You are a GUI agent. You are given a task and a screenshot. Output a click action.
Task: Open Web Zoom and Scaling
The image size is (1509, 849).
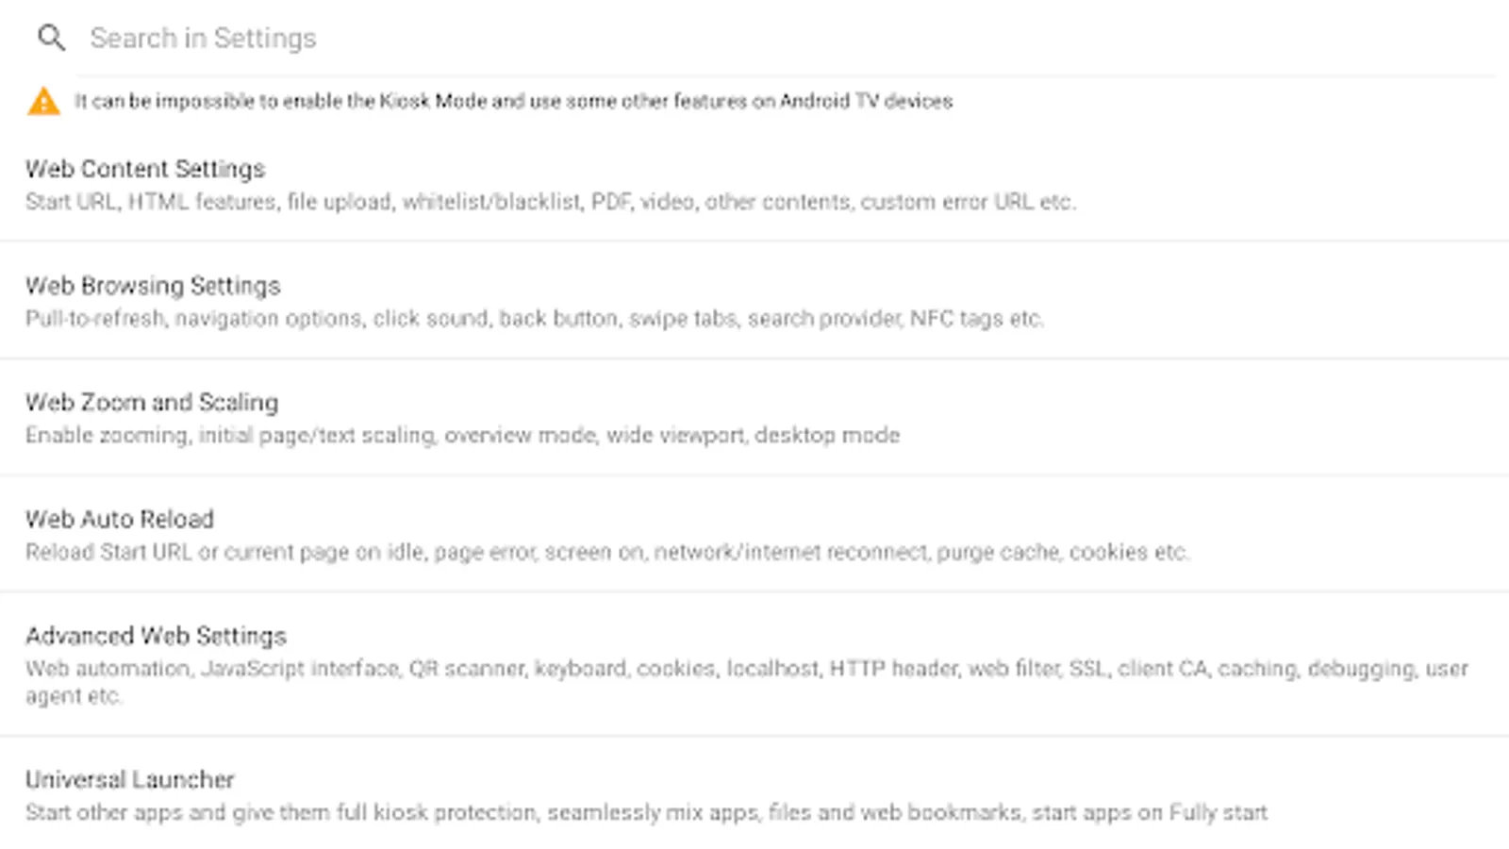coord(152,403)
